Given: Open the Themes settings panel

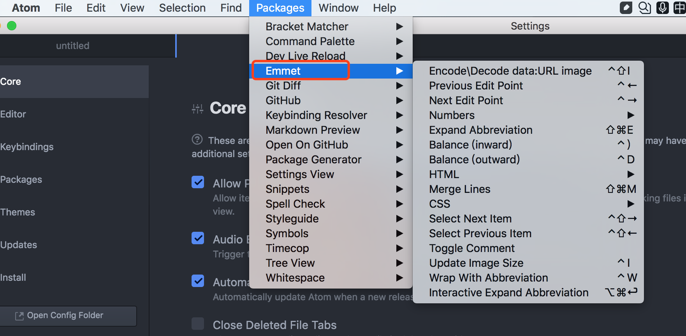Looking at the screenshot, I should click(18, 212).
